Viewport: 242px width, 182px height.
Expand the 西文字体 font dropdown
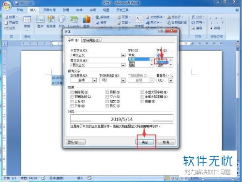click(x=123, y=65)
